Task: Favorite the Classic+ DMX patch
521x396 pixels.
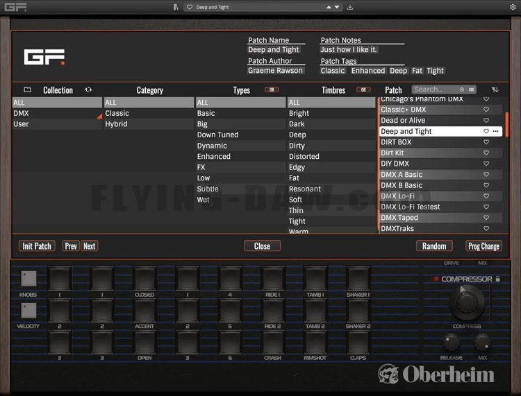Action: pos(486,110)
